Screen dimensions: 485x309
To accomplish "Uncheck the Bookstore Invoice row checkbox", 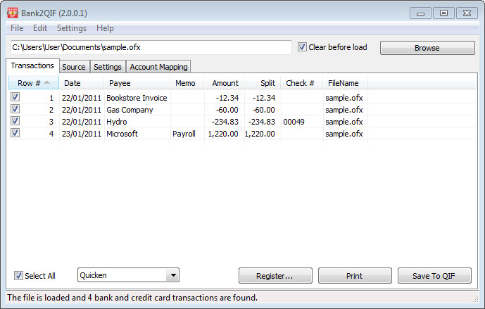I will pyautogui.click(x=15, y=97).
